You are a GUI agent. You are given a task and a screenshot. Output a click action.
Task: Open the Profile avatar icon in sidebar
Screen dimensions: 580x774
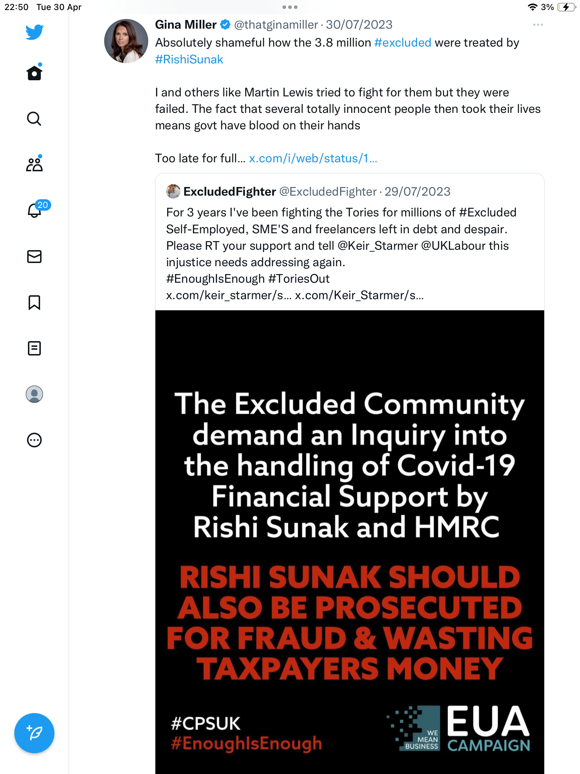pos(34,394)
